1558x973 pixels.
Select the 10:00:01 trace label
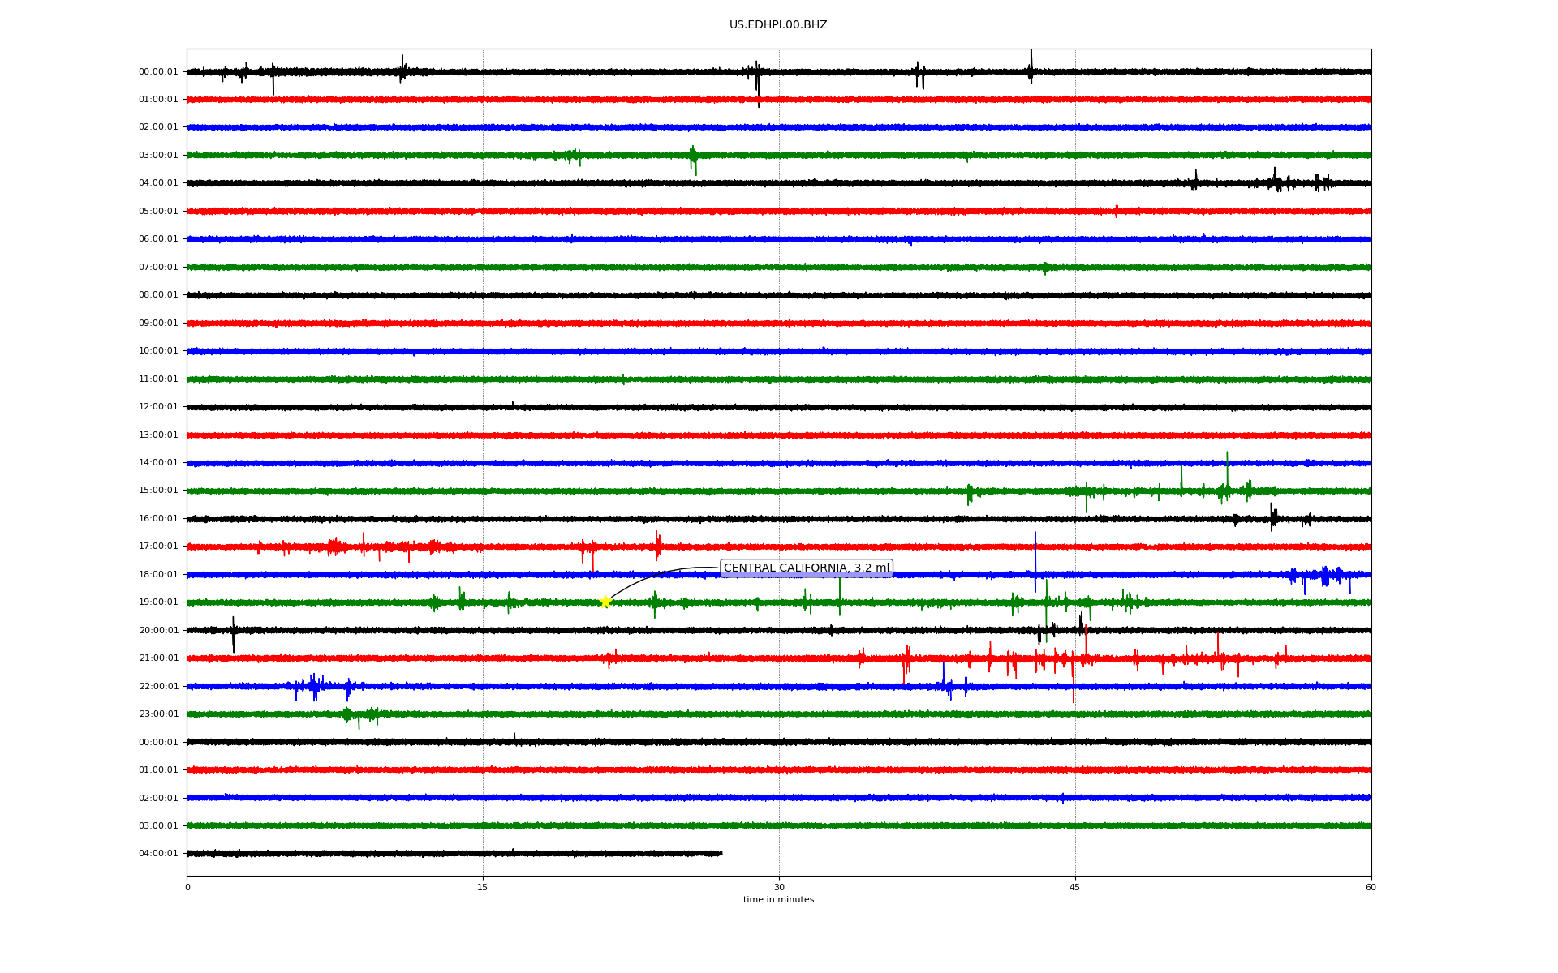coord(158,351)
